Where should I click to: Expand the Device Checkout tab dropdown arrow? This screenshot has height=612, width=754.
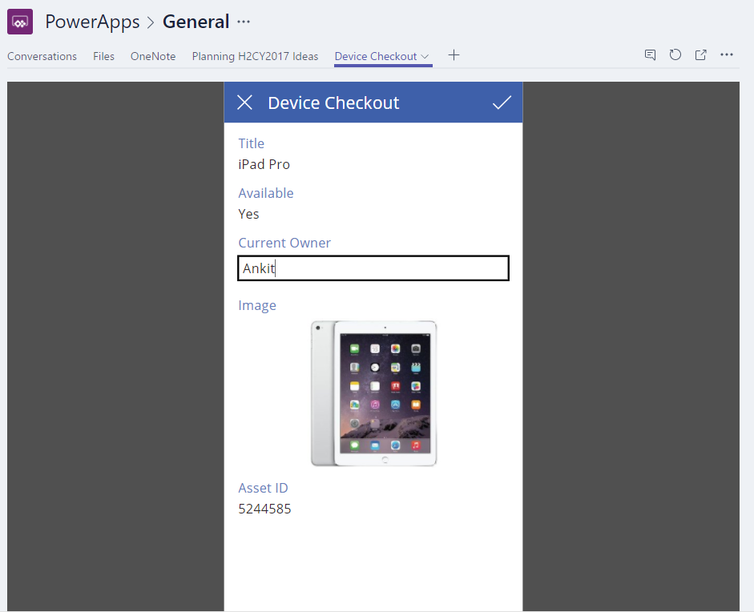coord(425,56)
